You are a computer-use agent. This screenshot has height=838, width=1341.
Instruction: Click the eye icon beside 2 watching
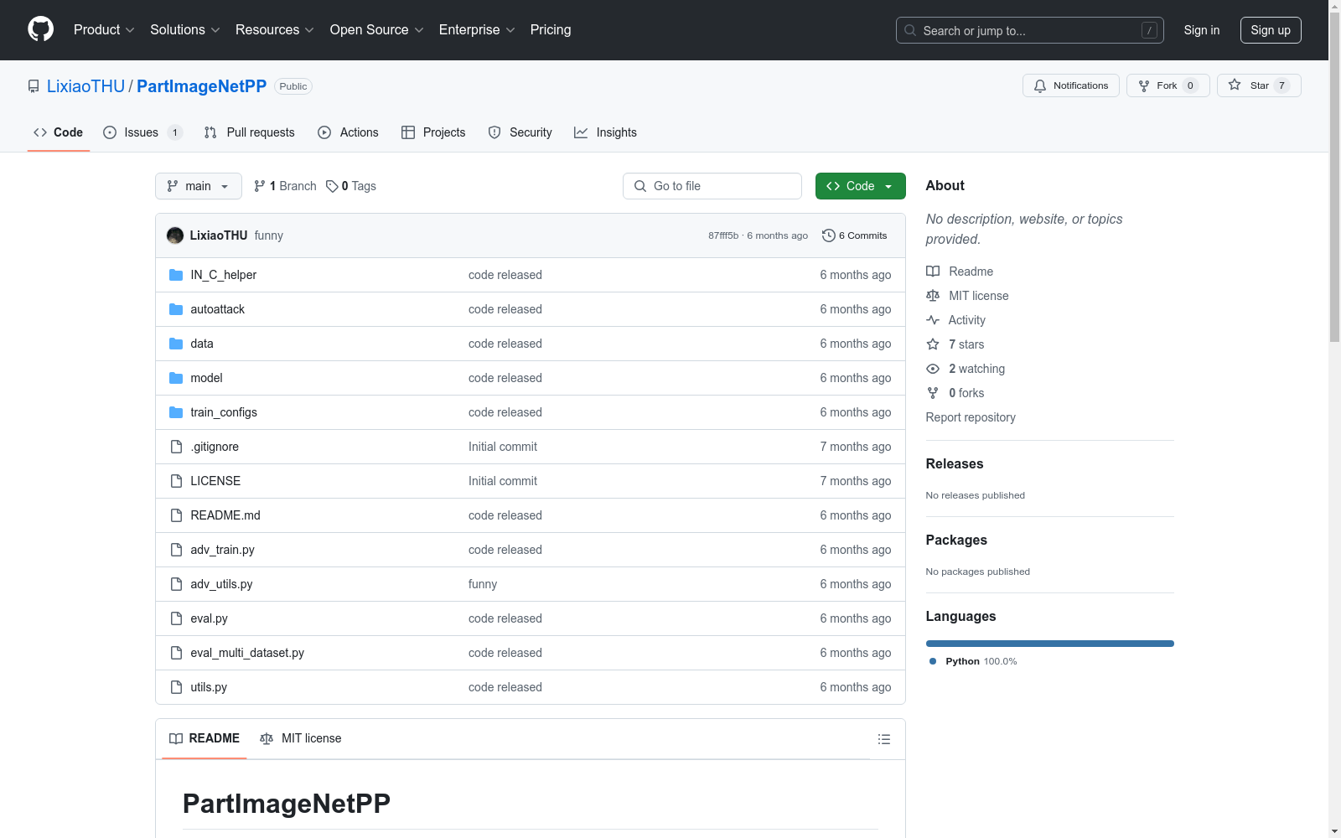pyautogui.click(x=933, y=369)
